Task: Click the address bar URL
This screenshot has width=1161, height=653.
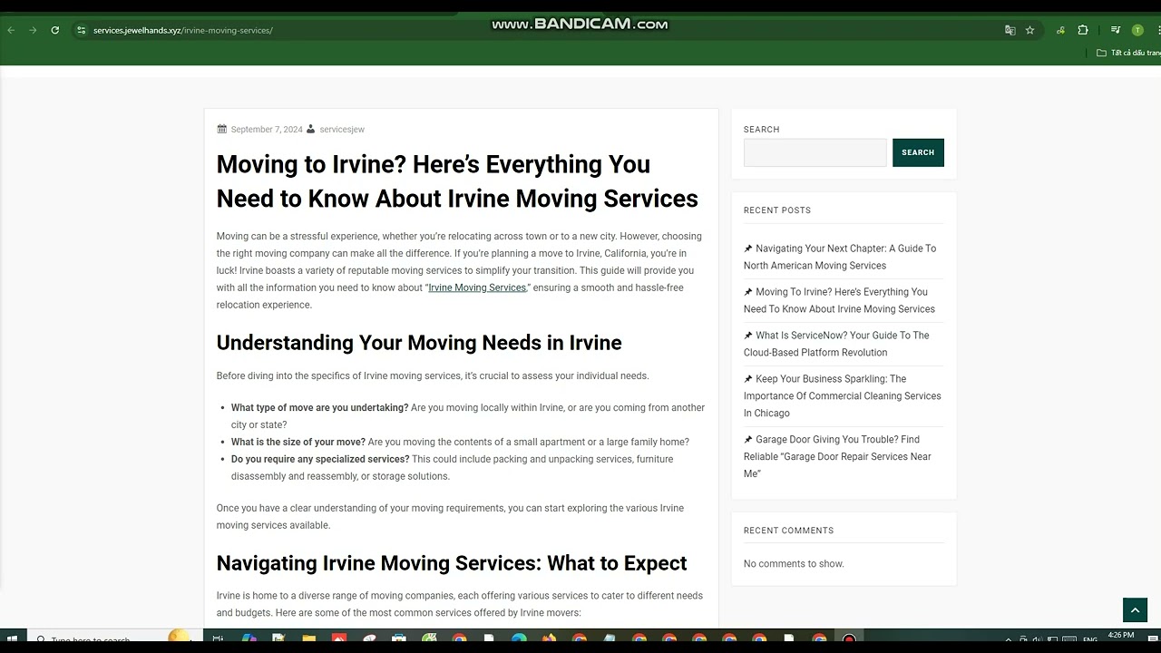Action: (182, 30)
